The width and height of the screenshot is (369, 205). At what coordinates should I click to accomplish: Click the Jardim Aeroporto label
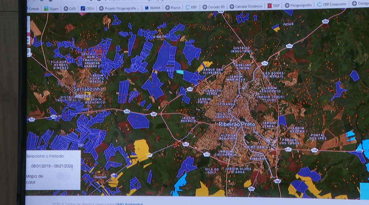click(270, 90)
